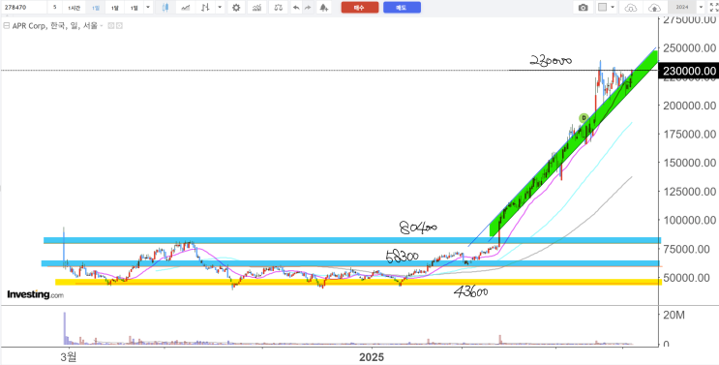
Task: Click first small icon beside legend title
Action: pos(110,26)
